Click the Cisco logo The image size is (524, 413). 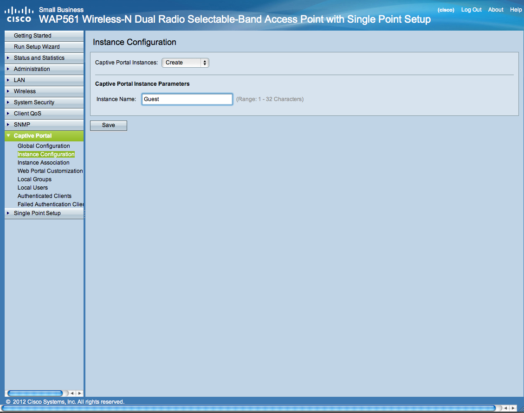19,15
